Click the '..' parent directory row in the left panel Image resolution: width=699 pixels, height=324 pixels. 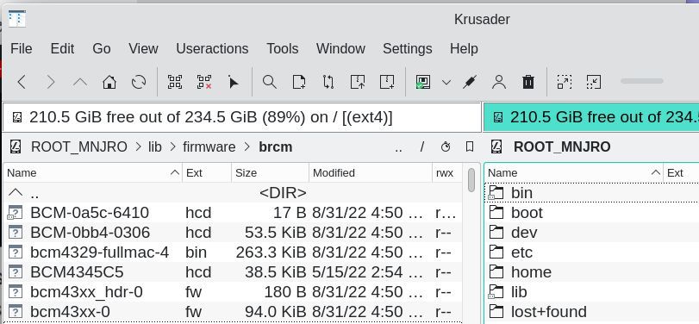233,193
